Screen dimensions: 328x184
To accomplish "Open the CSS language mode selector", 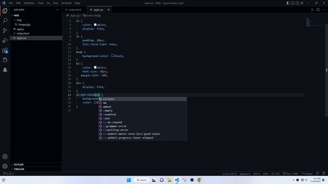I will (x=276, y=174).
